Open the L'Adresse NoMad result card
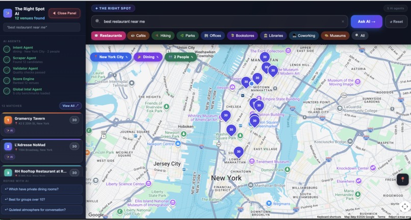This screenshot has width=411, height=220. (42, 151)
